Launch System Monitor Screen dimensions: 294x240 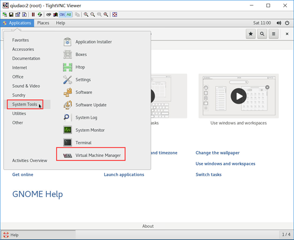click(x=84, y=130)
